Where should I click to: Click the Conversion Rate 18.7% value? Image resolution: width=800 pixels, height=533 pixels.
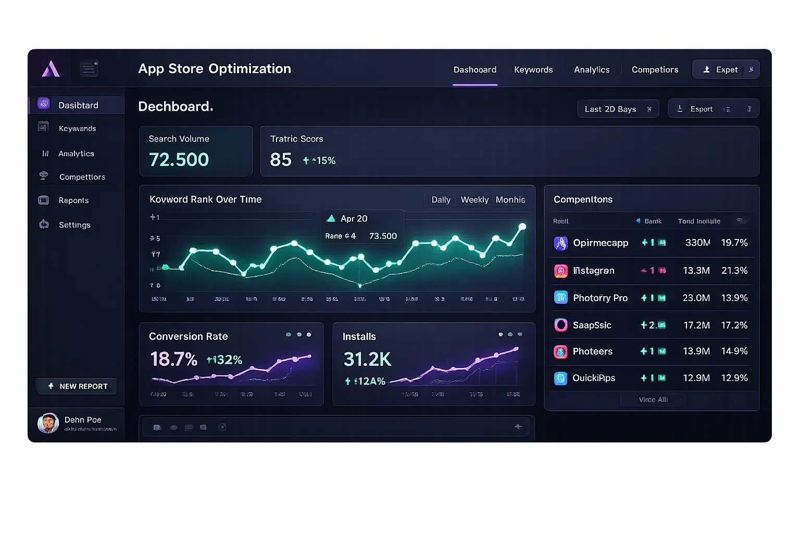[x=173, y=359]
